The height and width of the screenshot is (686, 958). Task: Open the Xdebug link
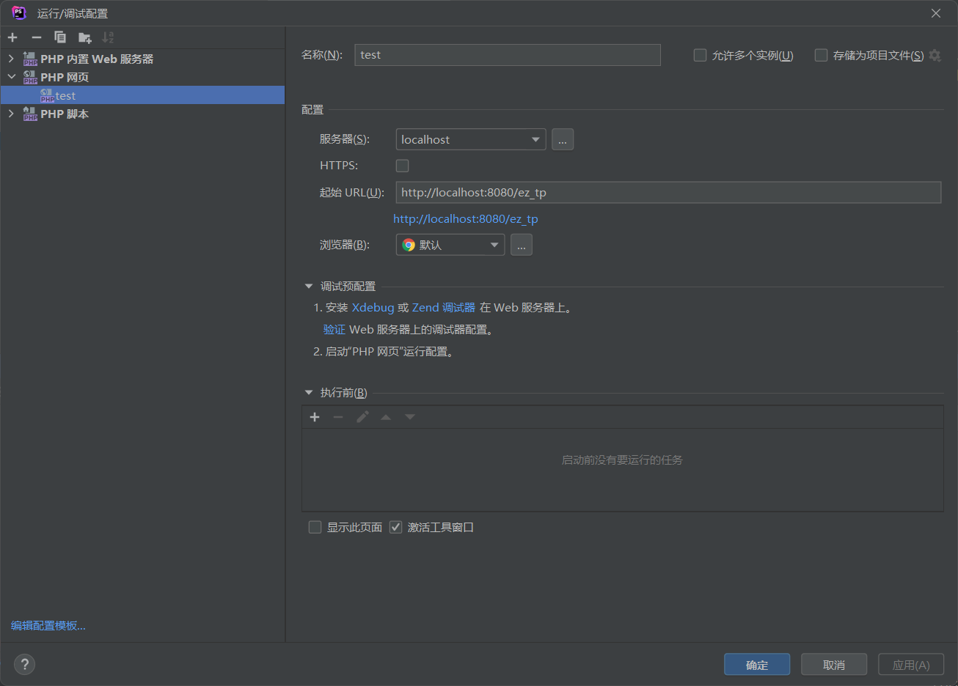(x=373, y=308)
